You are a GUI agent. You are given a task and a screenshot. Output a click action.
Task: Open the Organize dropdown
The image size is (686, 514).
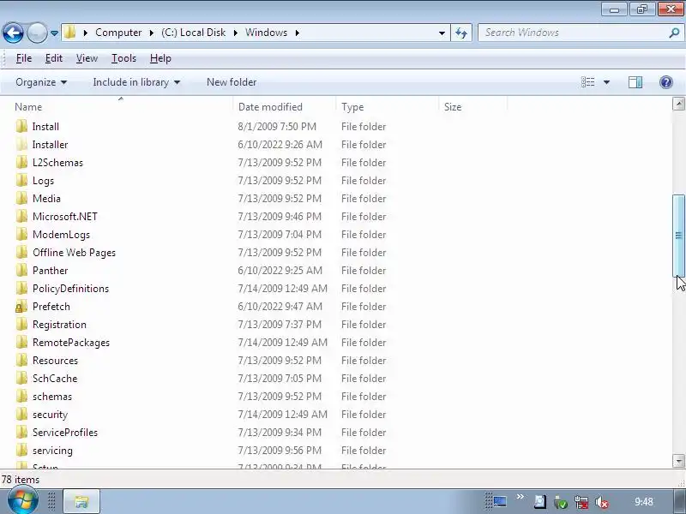coord(41,82)
